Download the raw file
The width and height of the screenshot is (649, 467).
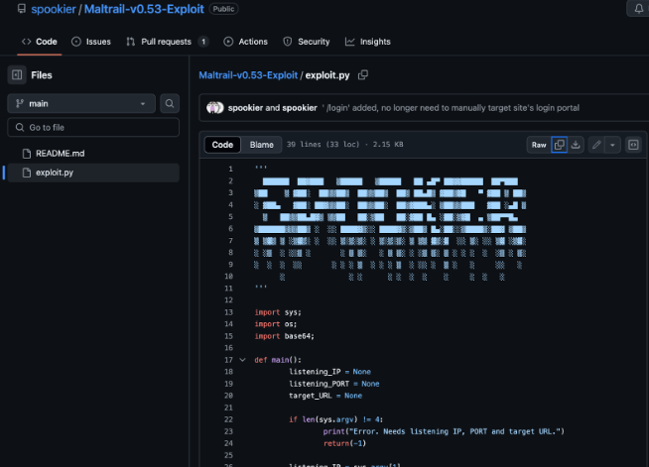click(576, 145)
